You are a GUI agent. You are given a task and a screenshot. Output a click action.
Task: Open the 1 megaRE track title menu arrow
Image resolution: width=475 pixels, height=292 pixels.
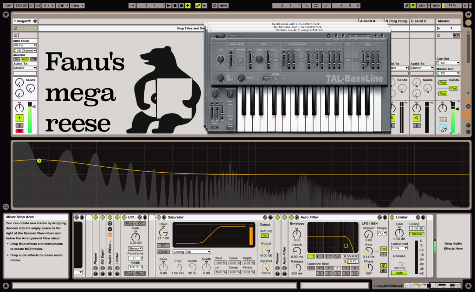(x=35, y=21)
